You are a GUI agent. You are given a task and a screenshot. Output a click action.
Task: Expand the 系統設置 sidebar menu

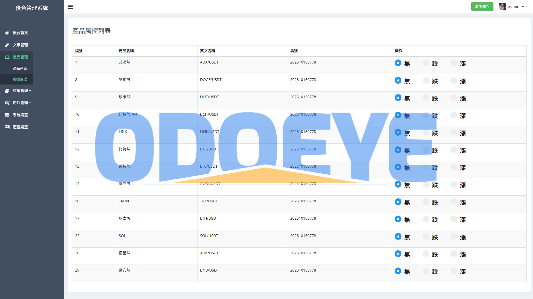click(22, 115)
